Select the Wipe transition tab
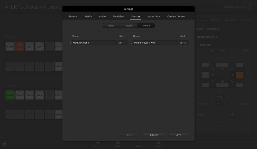 pyautogui.click(x=222, y=51)
